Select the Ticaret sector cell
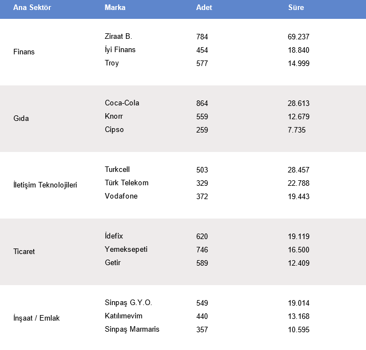366x350 pixels. 24,252
